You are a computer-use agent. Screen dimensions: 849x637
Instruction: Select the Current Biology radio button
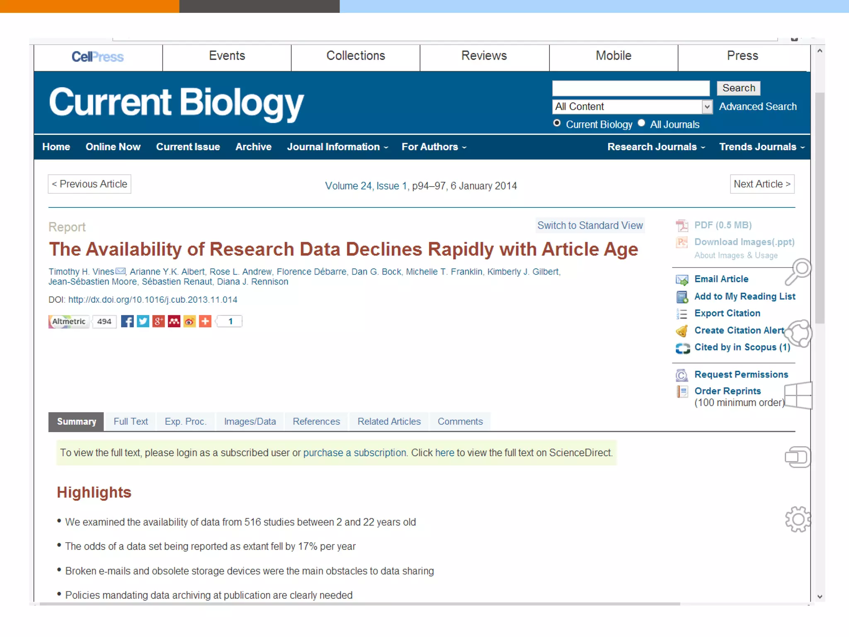tap(557, 123)
